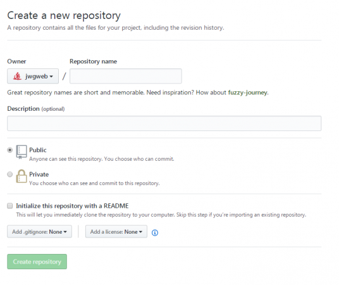
Task: Click the Create repository button
Action: [37, 262]
